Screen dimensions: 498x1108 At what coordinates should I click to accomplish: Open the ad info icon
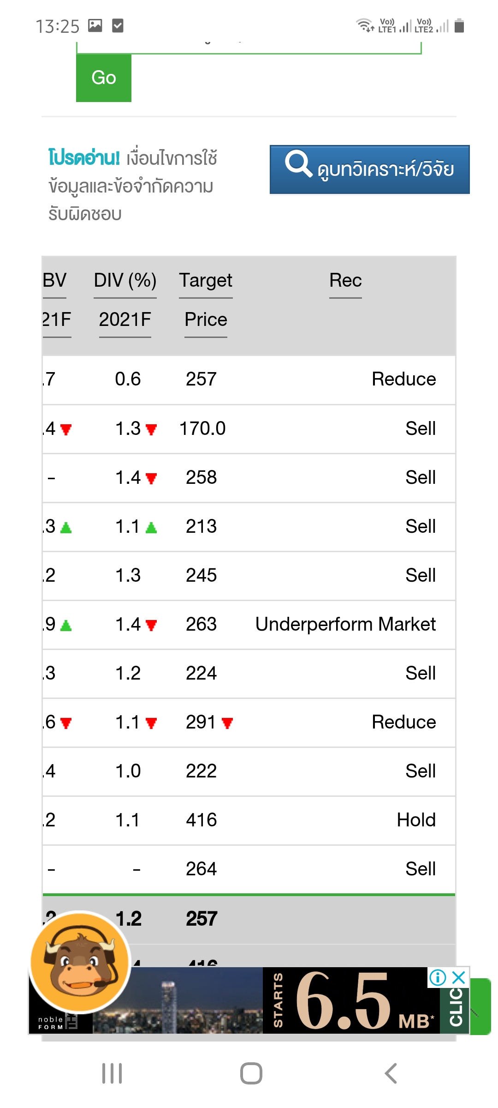click(438, 977)
